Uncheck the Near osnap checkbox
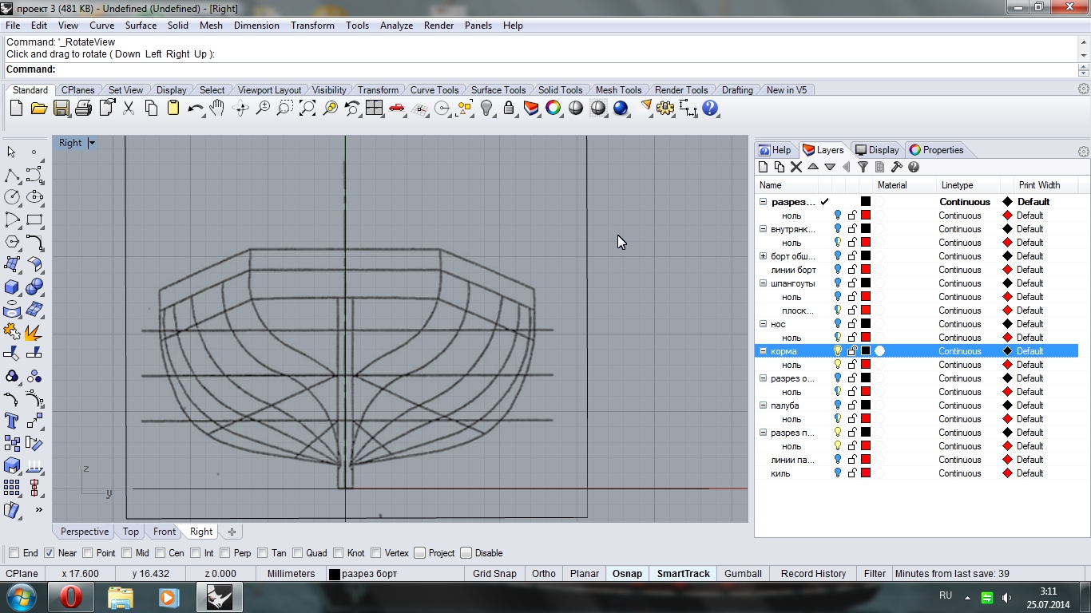 click(49, 553)
